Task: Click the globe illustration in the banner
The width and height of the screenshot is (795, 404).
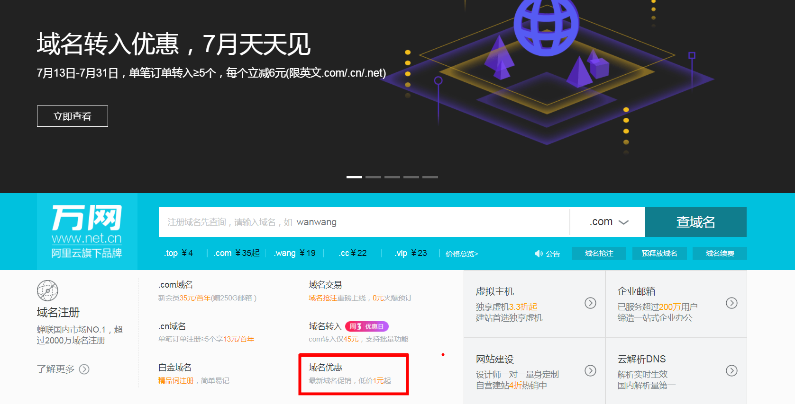Action: tap(547, 26)
